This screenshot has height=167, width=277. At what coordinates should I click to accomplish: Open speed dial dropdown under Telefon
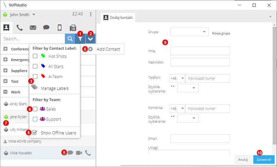[x=188, y=88]
